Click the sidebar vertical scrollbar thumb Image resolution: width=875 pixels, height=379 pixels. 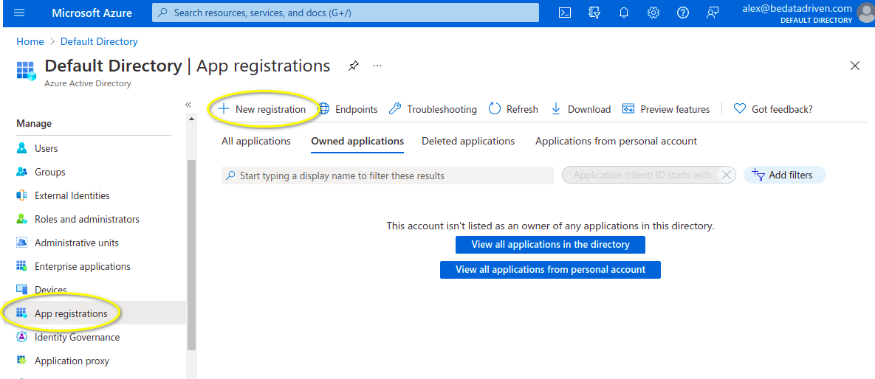[x=192, y=254]
